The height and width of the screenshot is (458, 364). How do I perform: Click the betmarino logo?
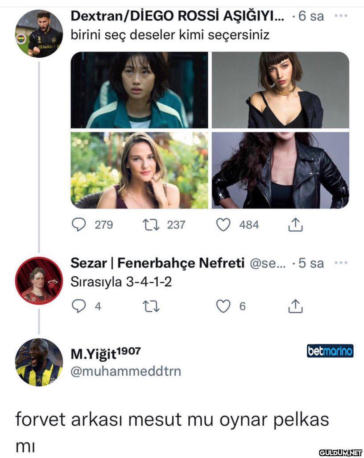click(330, 351)
